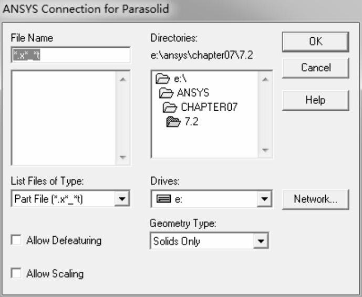Enable the Allow Defeaturing checkbox
362x297 pixels.
pyautogui.click(x=17, y=240)
